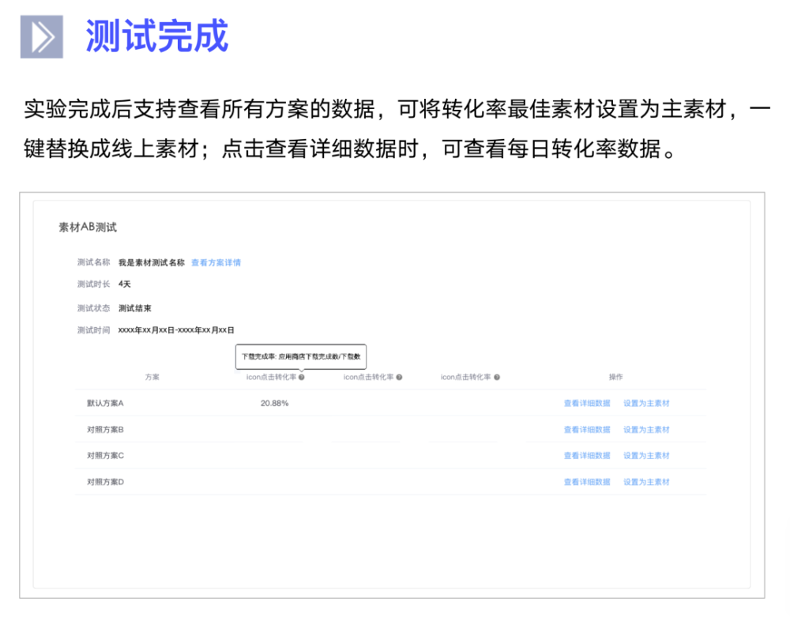Select the 对照方案D row label

point(105,482)
